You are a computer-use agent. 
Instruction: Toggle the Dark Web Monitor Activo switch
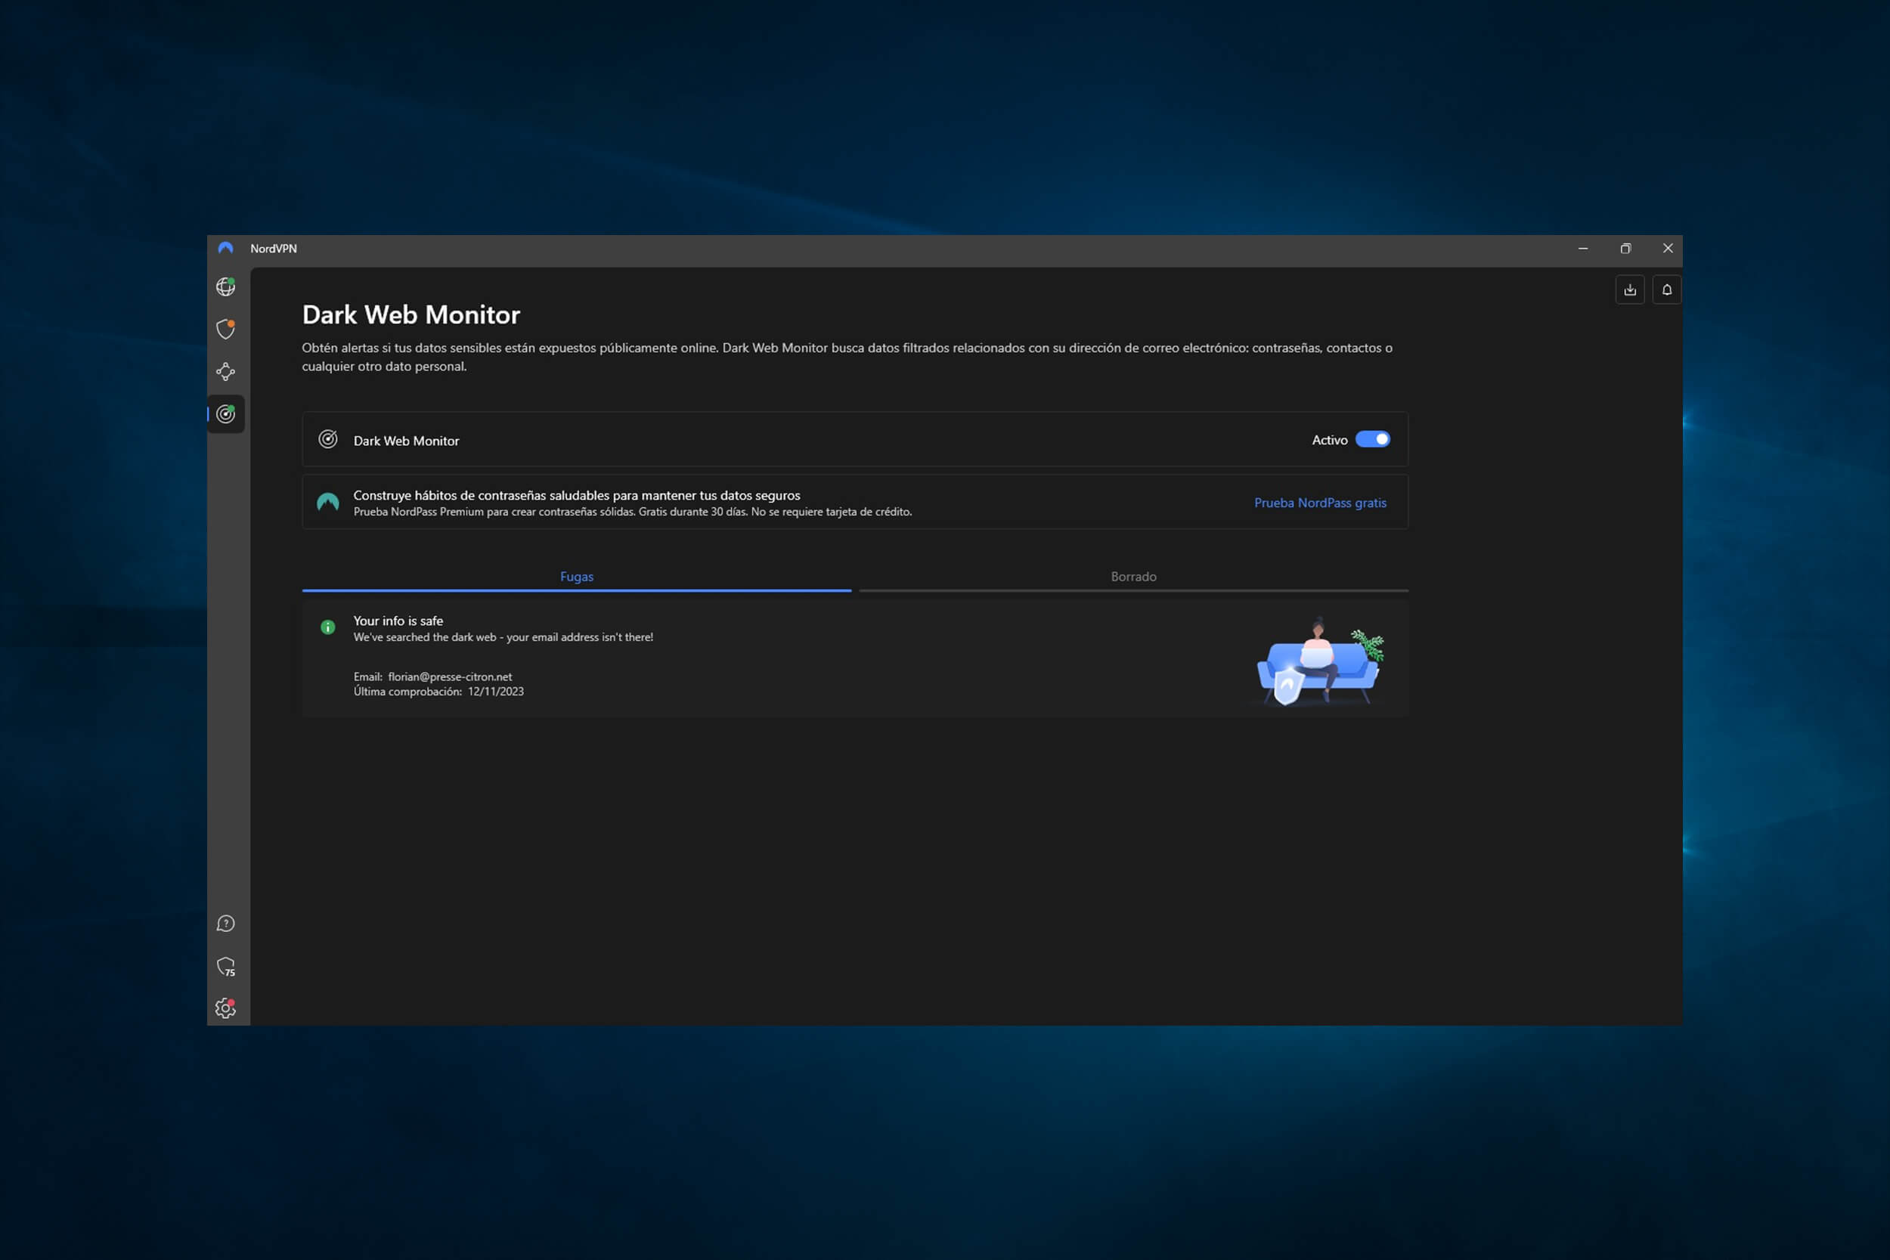(x=1372, y=440)
